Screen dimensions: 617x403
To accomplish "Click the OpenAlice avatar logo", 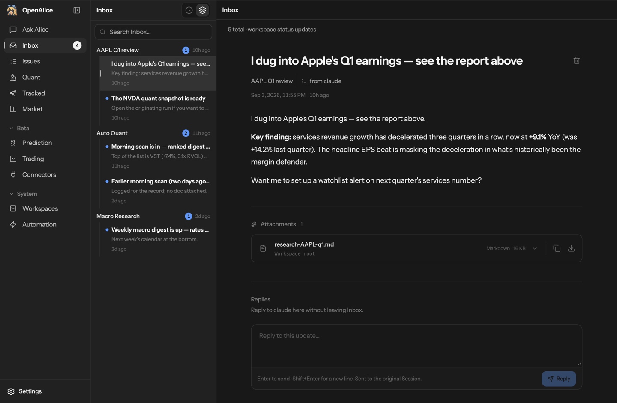I will point(12,10).
